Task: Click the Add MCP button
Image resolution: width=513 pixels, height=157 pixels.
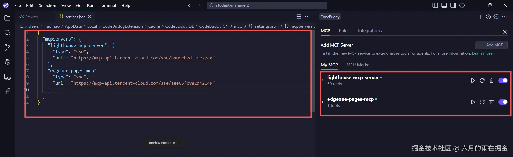Action: pos(491,45)
